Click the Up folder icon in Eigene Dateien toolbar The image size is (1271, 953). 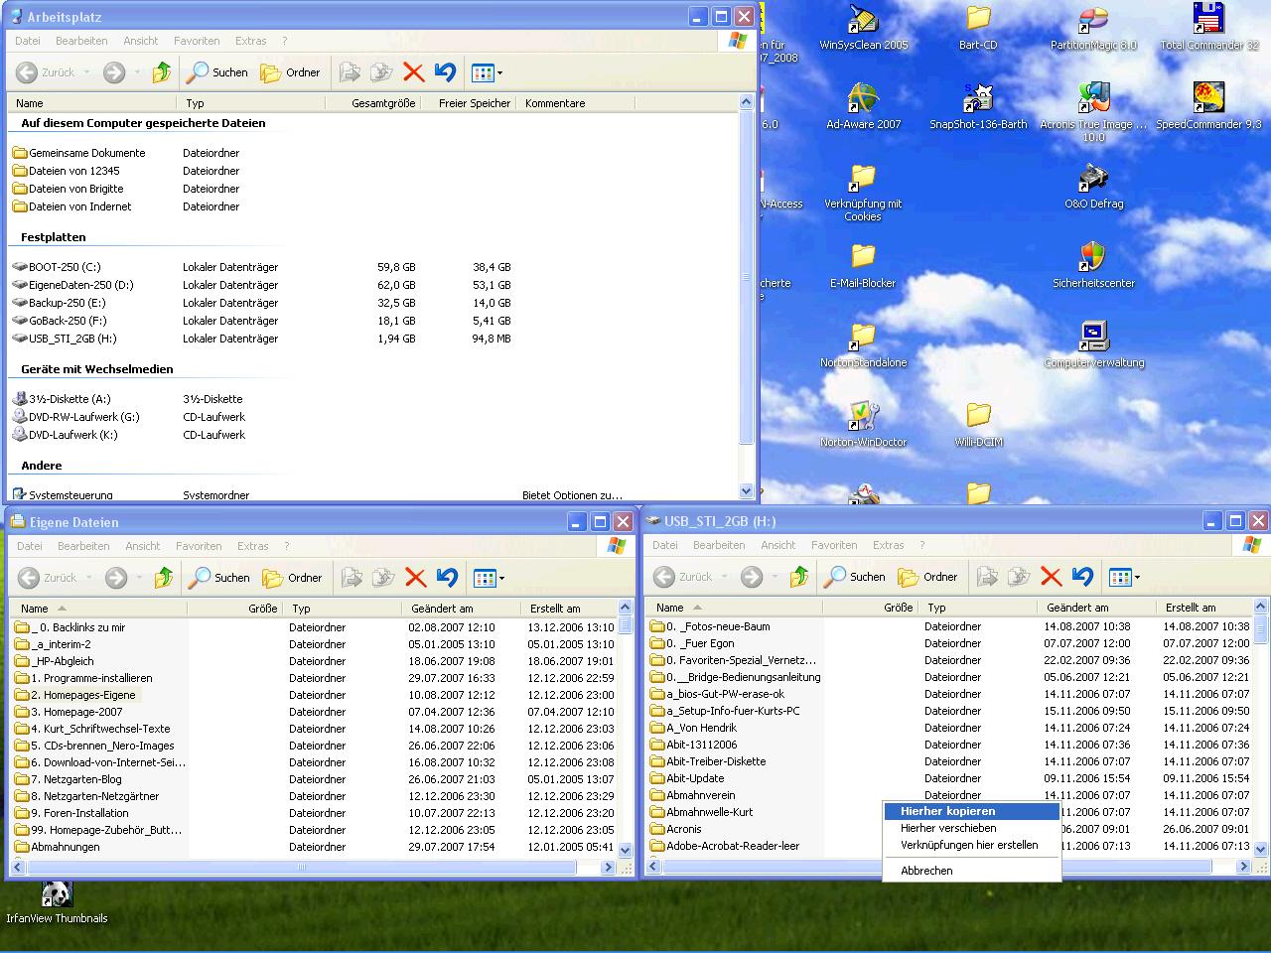164,578
